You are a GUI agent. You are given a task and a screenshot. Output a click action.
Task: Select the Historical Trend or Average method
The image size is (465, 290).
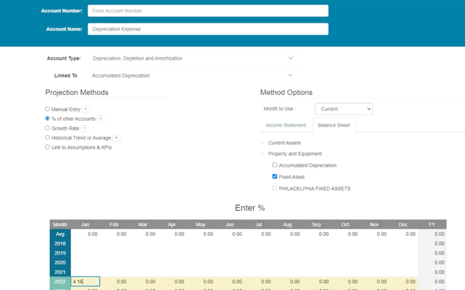[x=47, y=137]
